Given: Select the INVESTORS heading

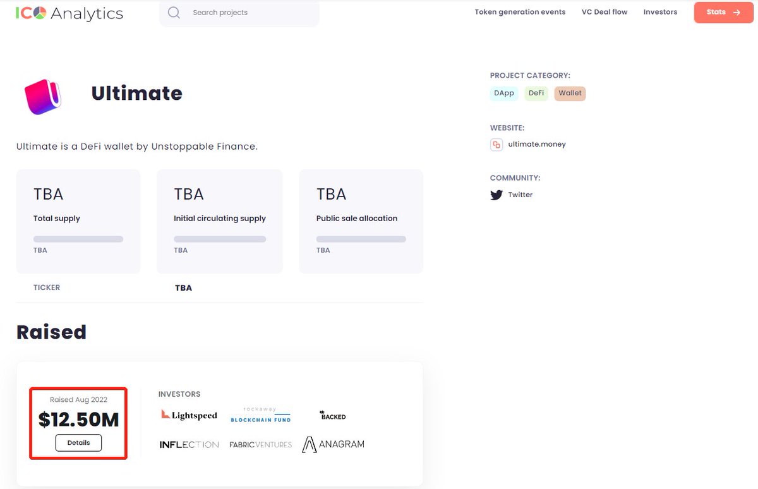Looking at the screenshot, I should coord(179,394).
